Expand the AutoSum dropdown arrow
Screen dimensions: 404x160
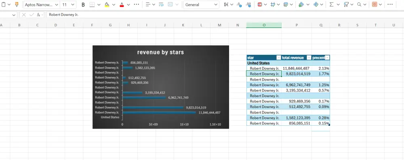tap(338, 4)
